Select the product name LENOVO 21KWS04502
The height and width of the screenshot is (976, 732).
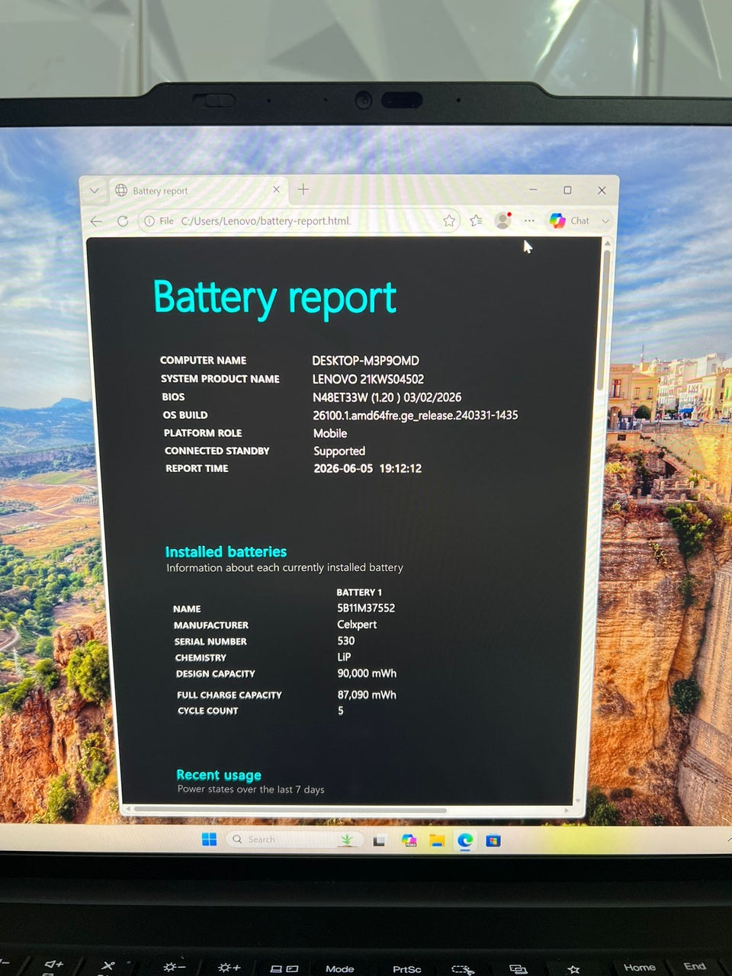(368, 379)
